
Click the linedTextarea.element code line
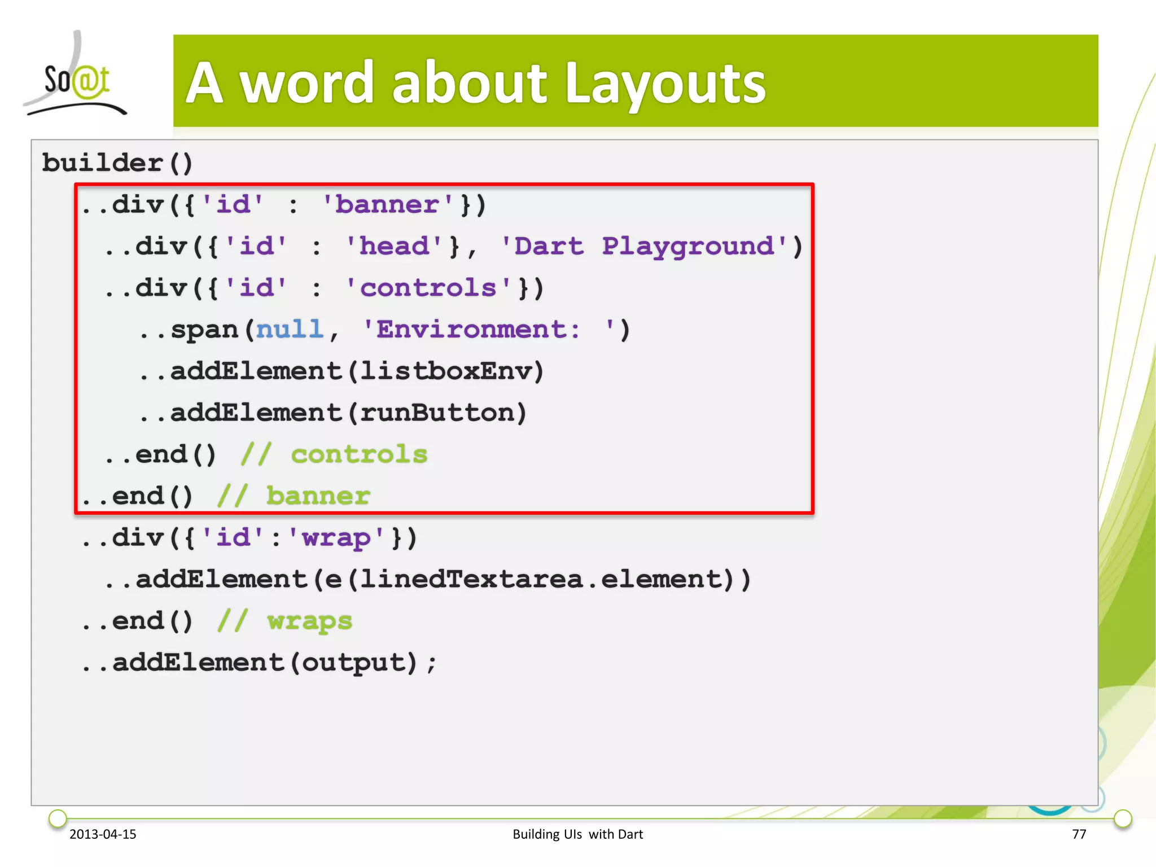[x=429, y=579]
